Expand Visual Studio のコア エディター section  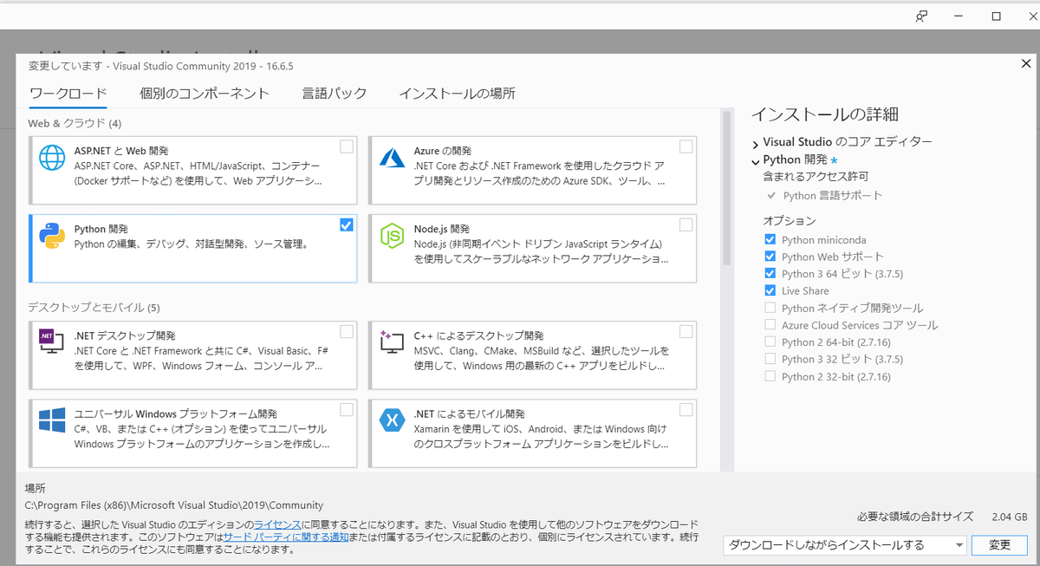tap(756, 143)
